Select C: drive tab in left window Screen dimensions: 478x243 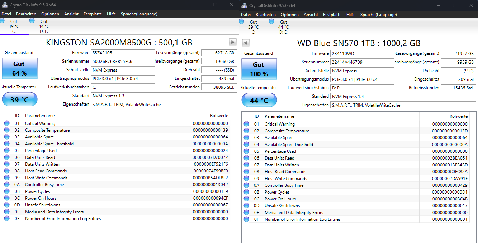tap(14, 26)
